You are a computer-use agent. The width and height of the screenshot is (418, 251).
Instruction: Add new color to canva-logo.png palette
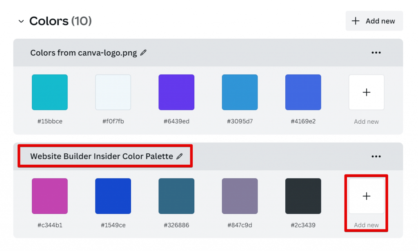[x=366, y=92]
